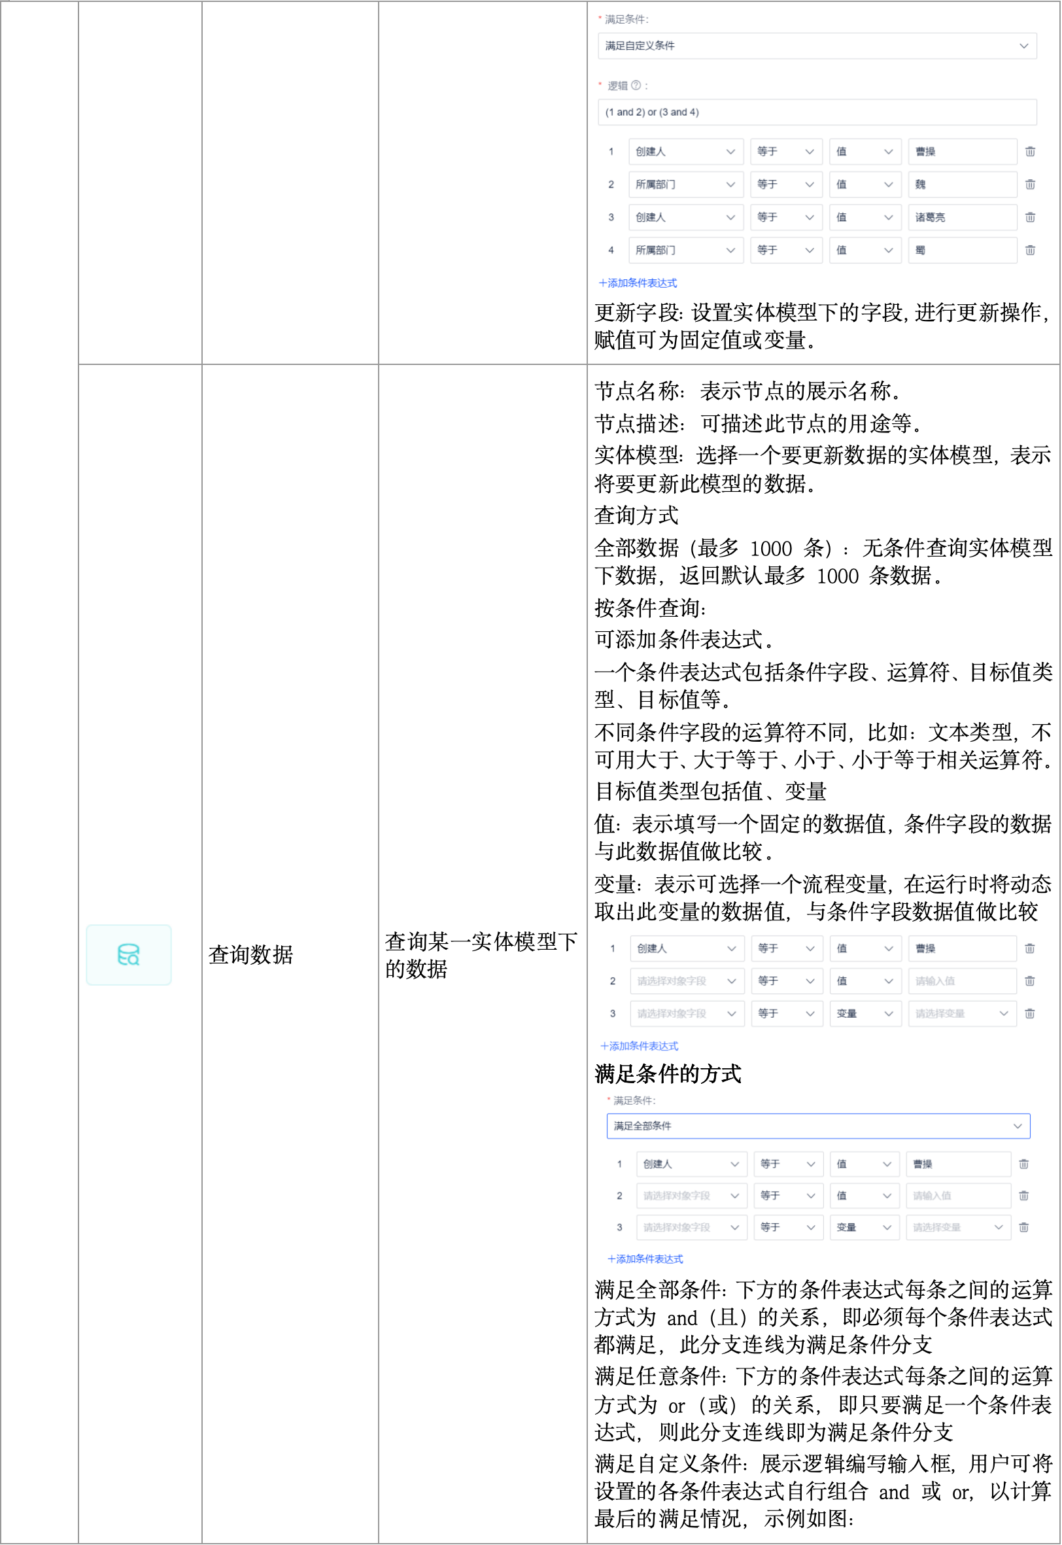
Task: Click the 查询方式 text line
Action: (636, 515)
